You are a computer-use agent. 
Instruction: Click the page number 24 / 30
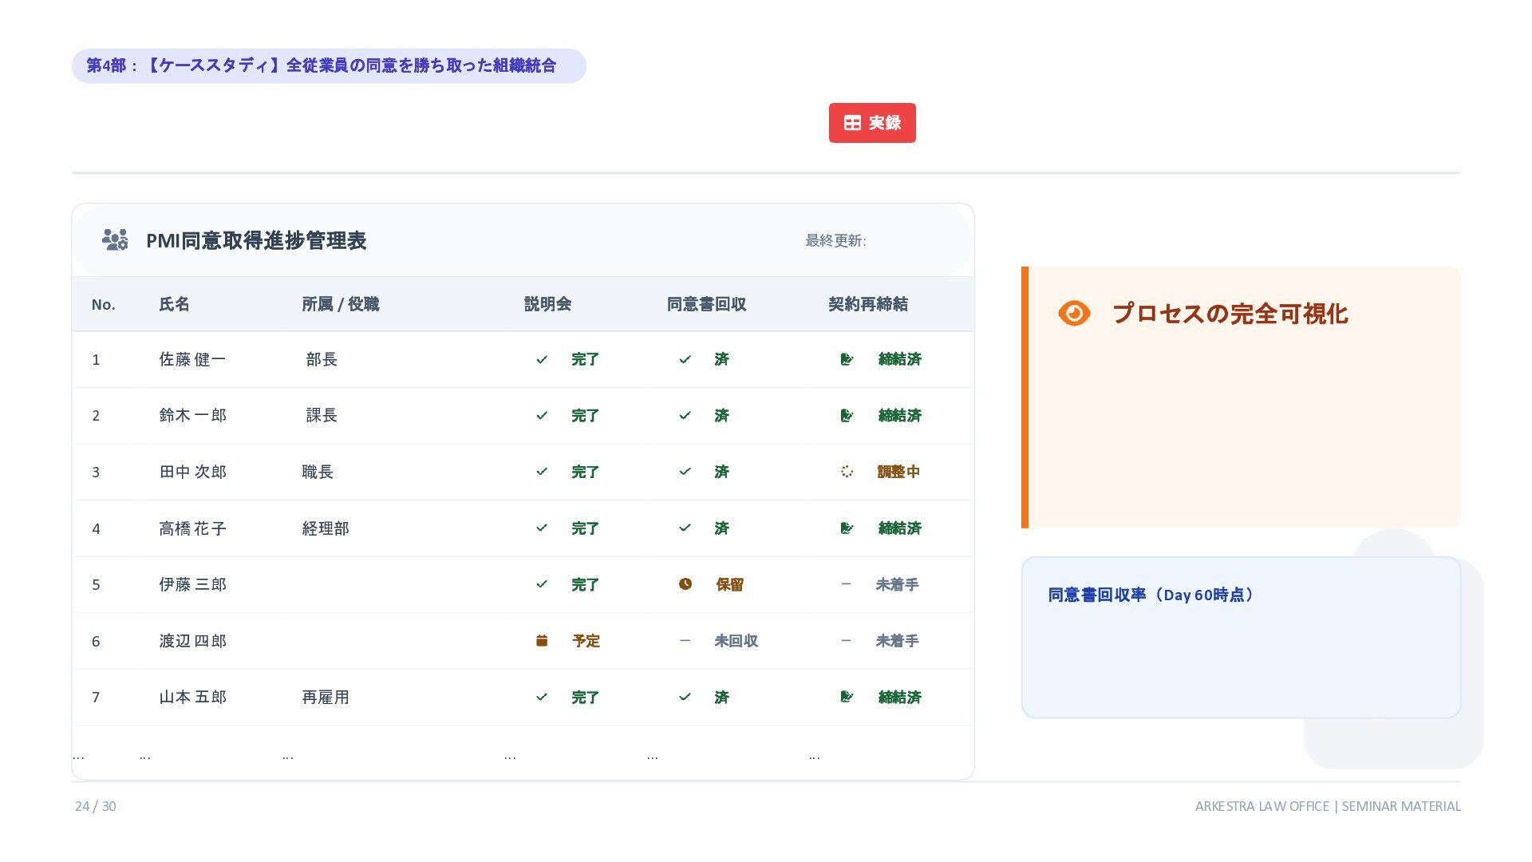tap(96, 806)
